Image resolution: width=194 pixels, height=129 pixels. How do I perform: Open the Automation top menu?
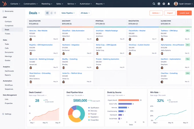coord(86,4)
